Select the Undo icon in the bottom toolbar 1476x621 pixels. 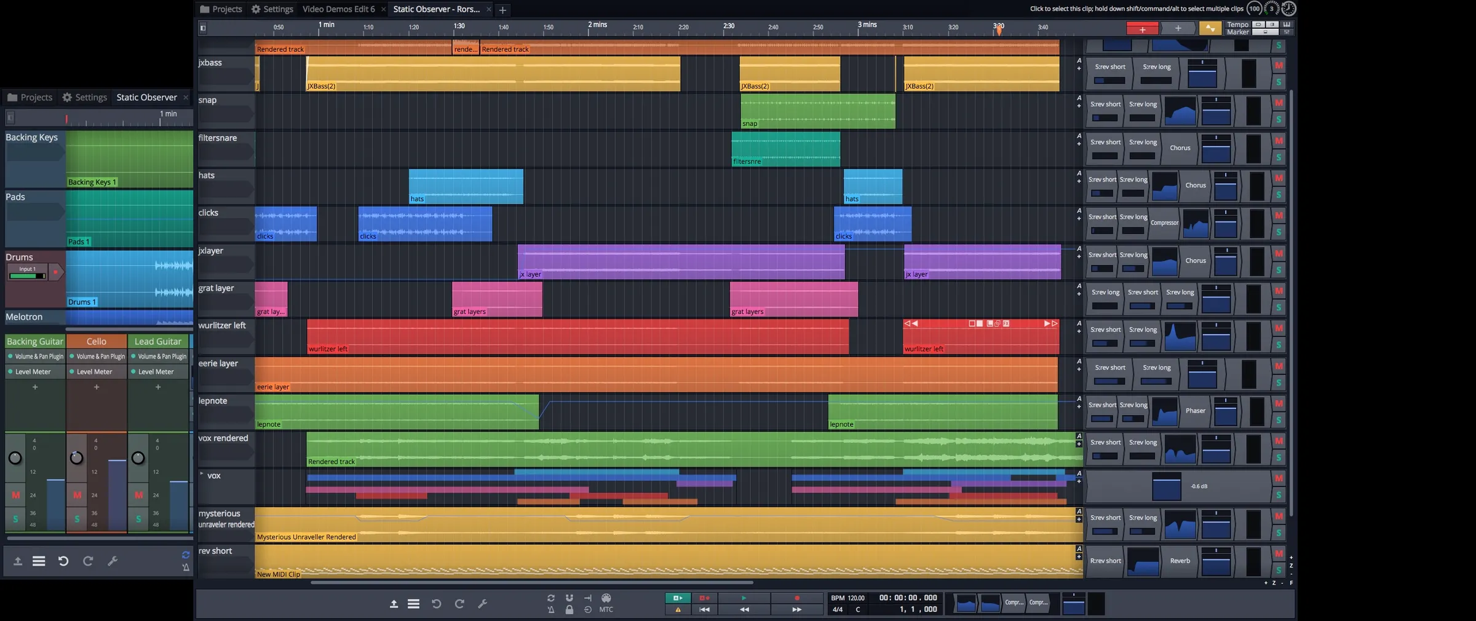[x=437, y=604]
